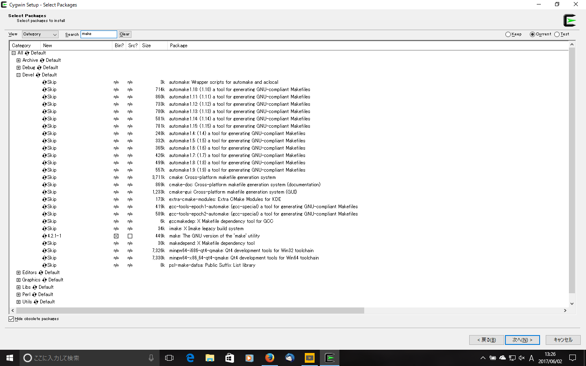Image resolution: width=586 pixels, height=366 pixels.
Task: Sort by the New column header
Action: coord(76,46)
